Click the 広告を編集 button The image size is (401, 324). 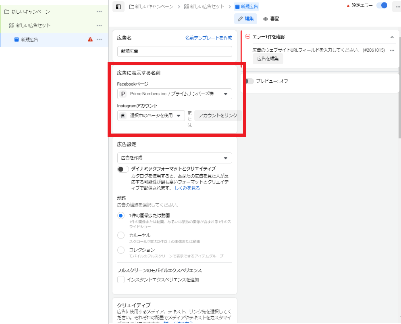[268, 59]
